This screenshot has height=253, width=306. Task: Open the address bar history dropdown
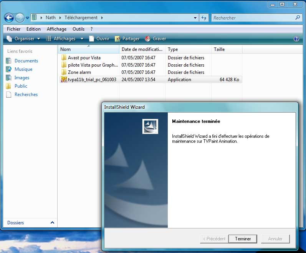[x=195, y=18]
